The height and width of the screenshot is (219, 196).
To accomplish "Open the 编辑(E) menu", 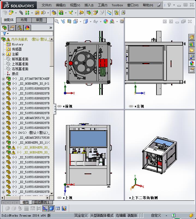I will 61,5.
